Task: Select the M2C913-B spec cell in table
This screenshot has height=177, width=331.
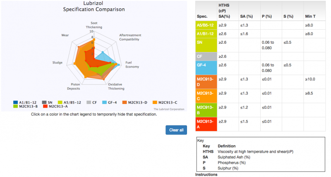Action: 206,110
